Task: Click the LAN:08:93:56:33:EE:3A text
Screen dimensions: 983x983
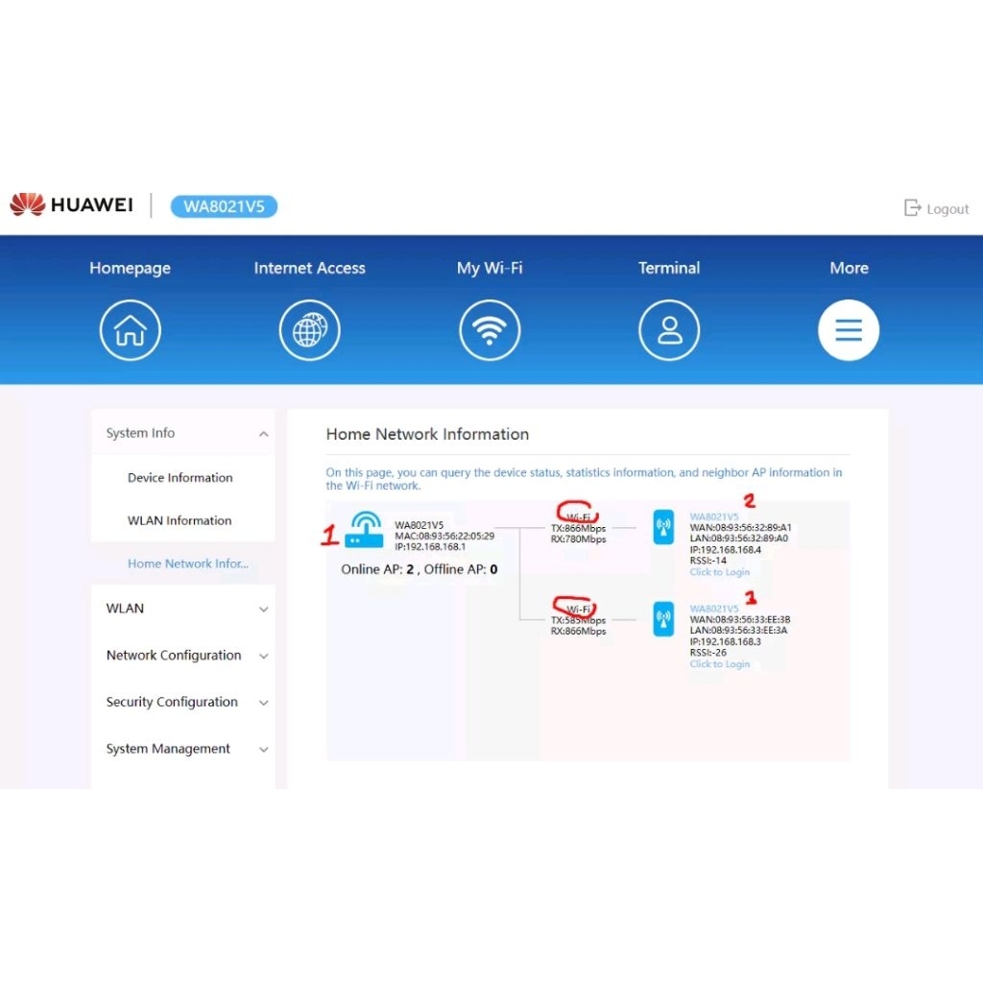Action: 738,630
